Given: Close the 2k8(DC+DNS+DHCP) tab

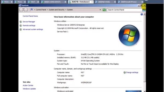Looking at the screenshot, I should tap(65, 2).
